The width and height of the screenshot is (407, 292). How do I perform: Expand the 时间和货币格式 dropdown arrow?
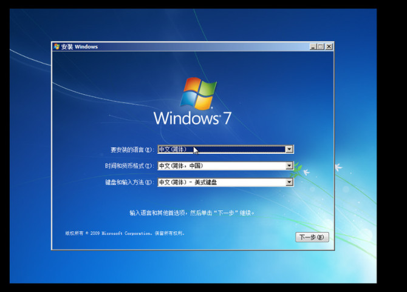point(289,165)
